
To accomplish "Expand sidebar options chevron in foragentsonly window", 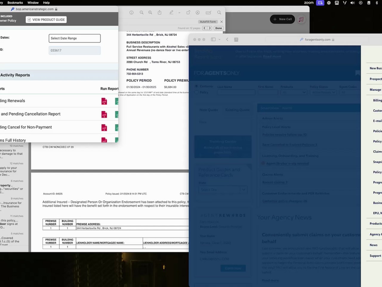I will pyautogui.click(x=219, y=39).
